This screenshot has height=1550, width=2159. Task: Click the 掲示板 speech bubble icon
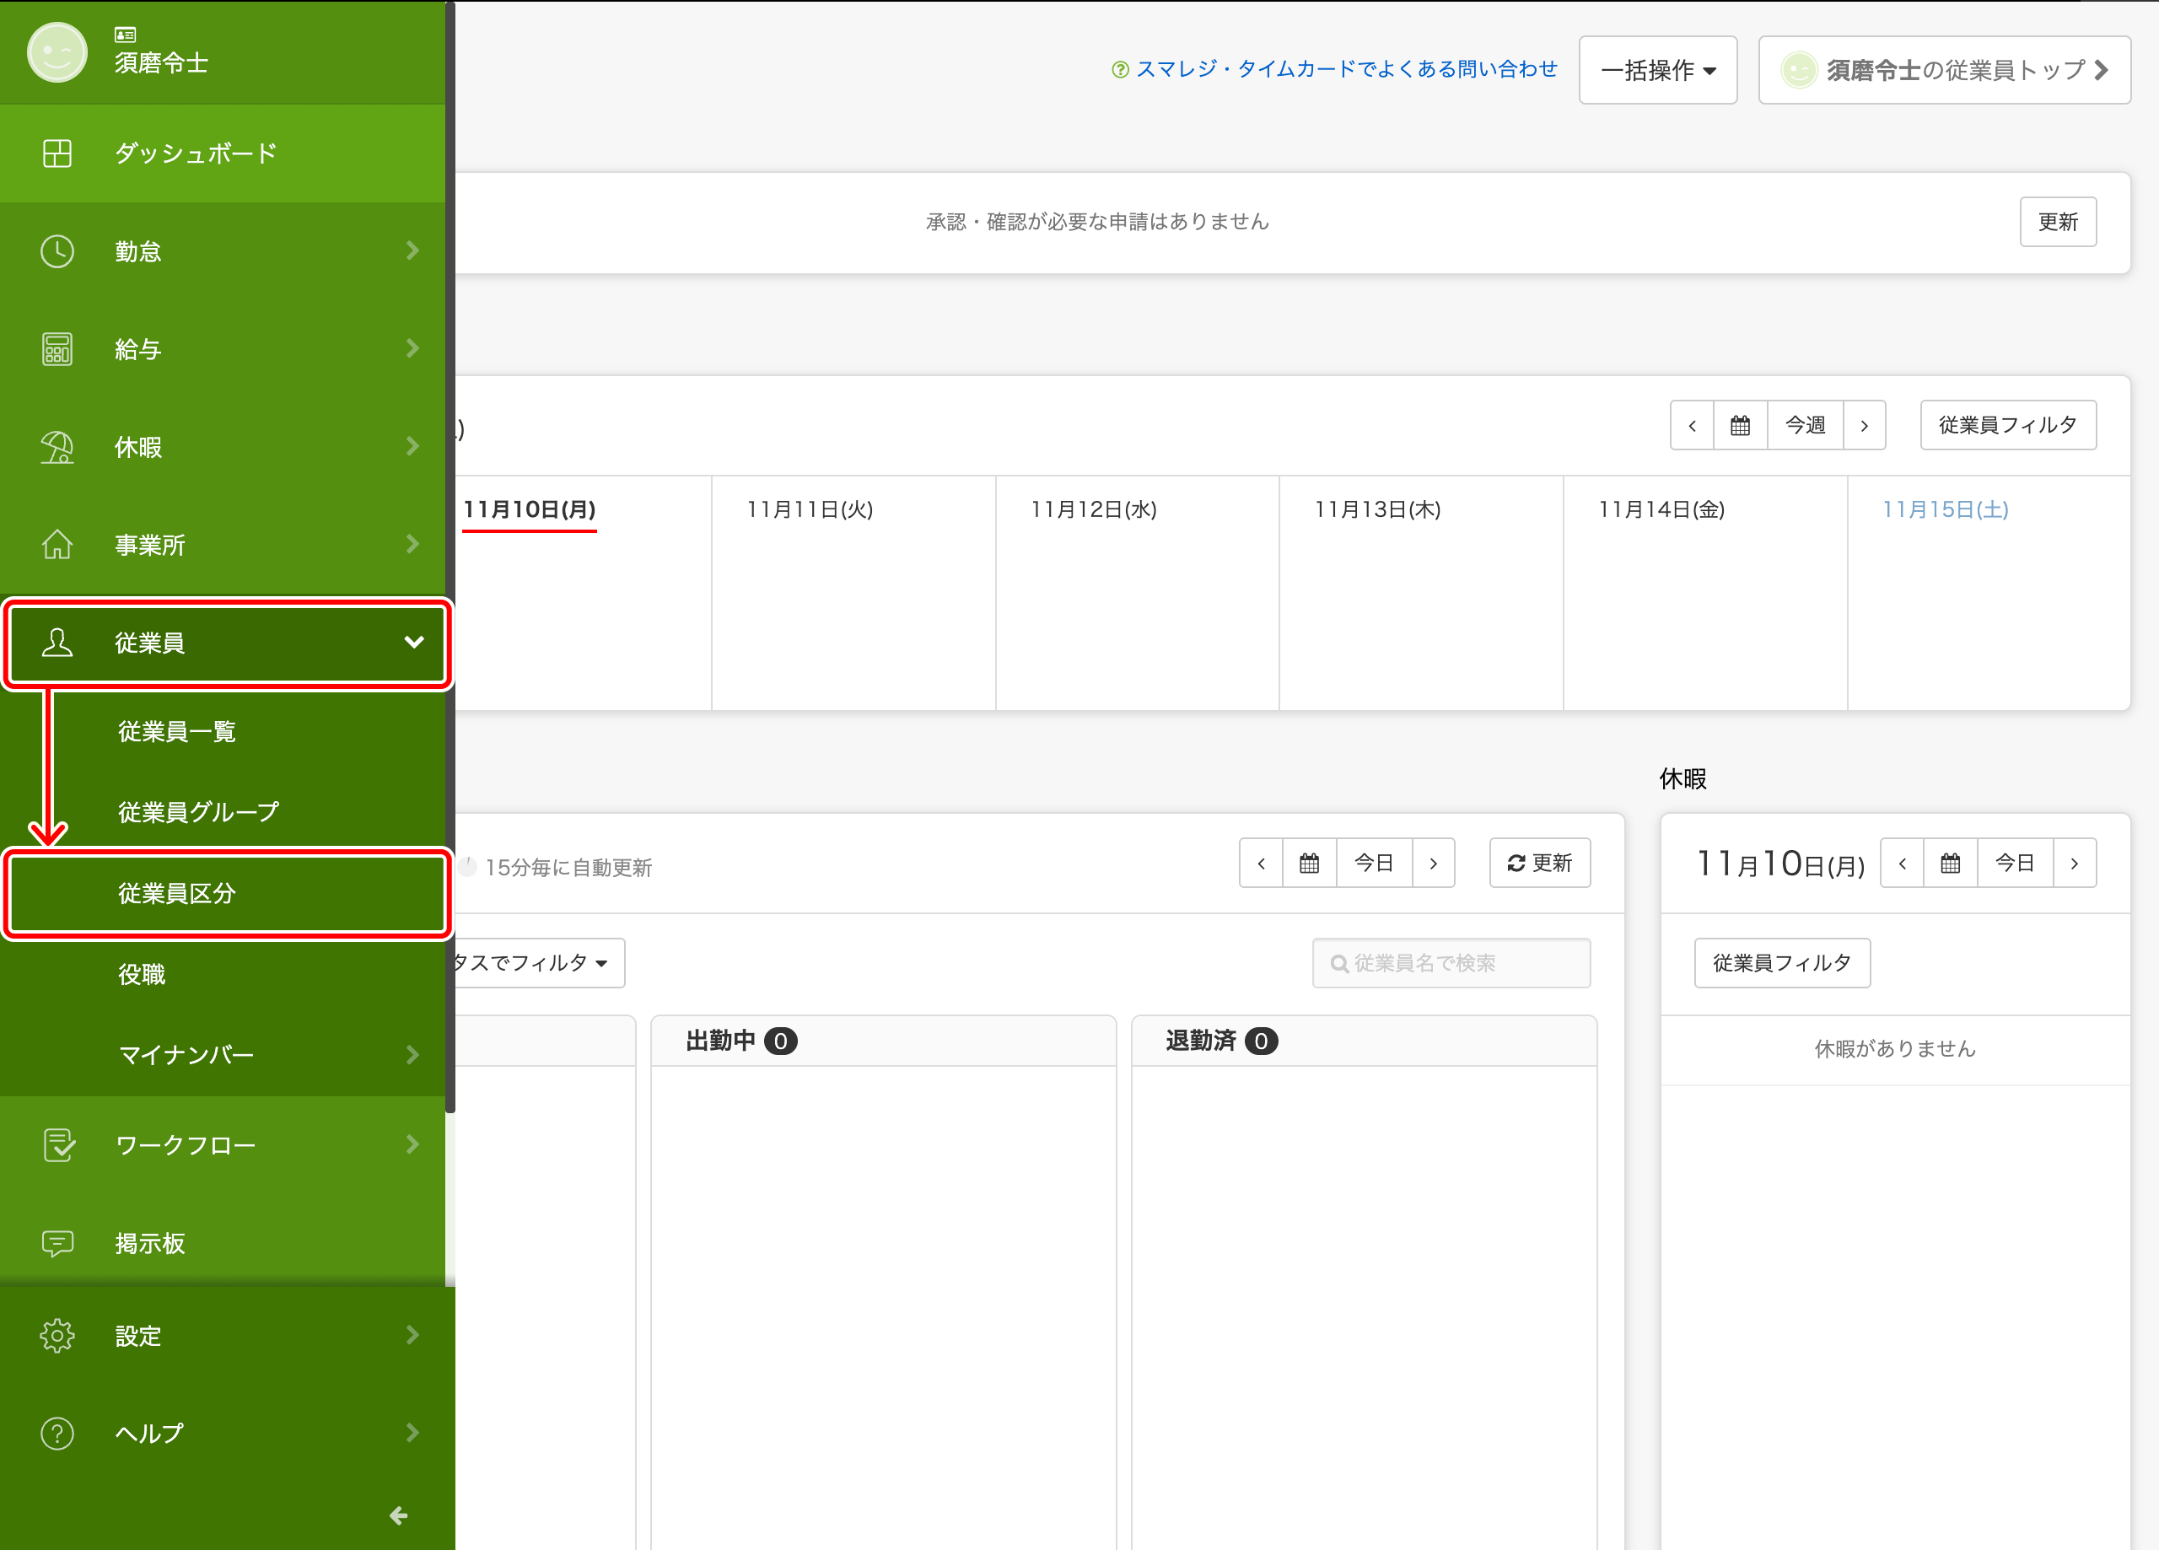57,1243
